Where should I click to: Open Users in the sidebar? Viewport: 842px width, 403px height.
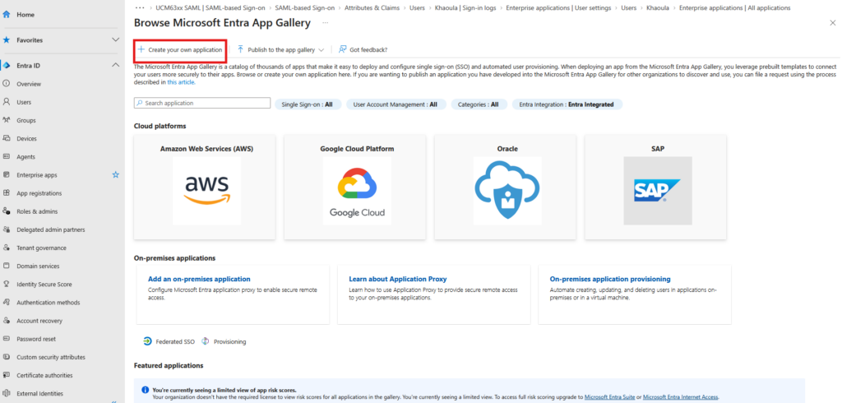(x=24, y=102)
